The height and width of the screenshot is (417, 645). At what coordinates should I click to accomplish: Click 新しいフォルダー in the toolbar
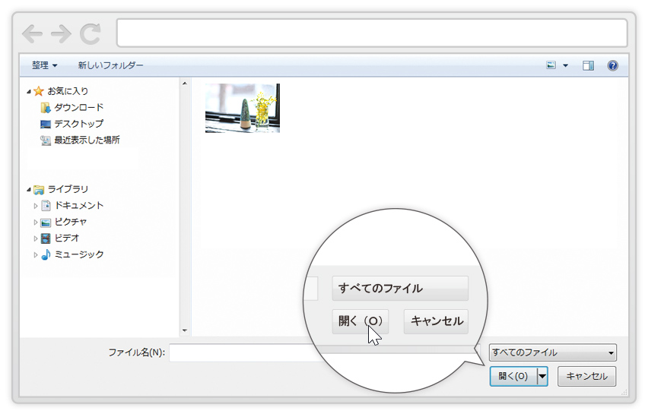[110, 66]
